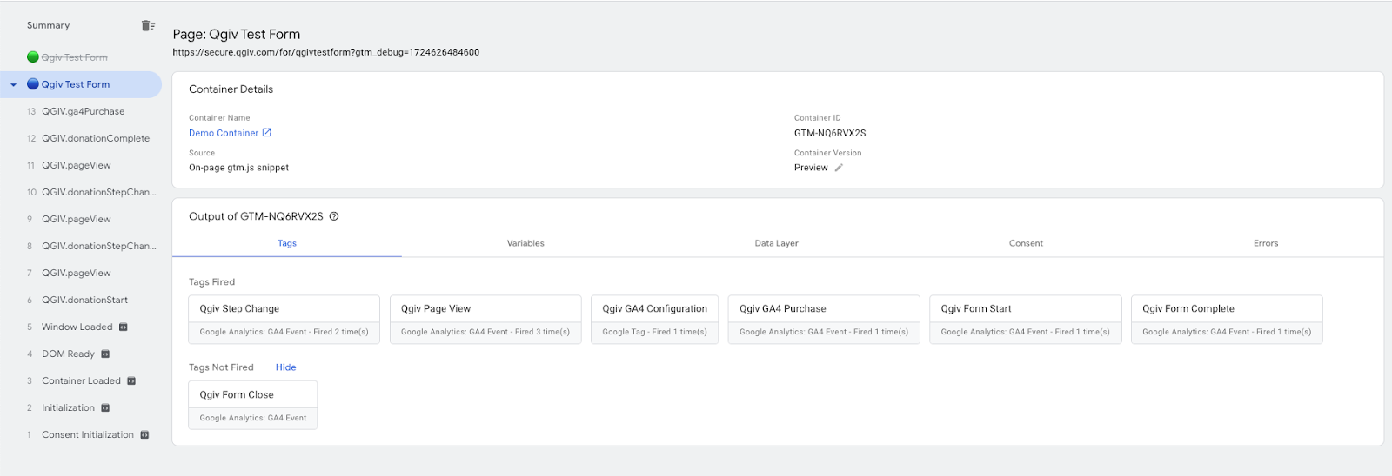Select event 3 Container Loaded
The height and width of the screenshot is (476, 1392).
[81, 380]
